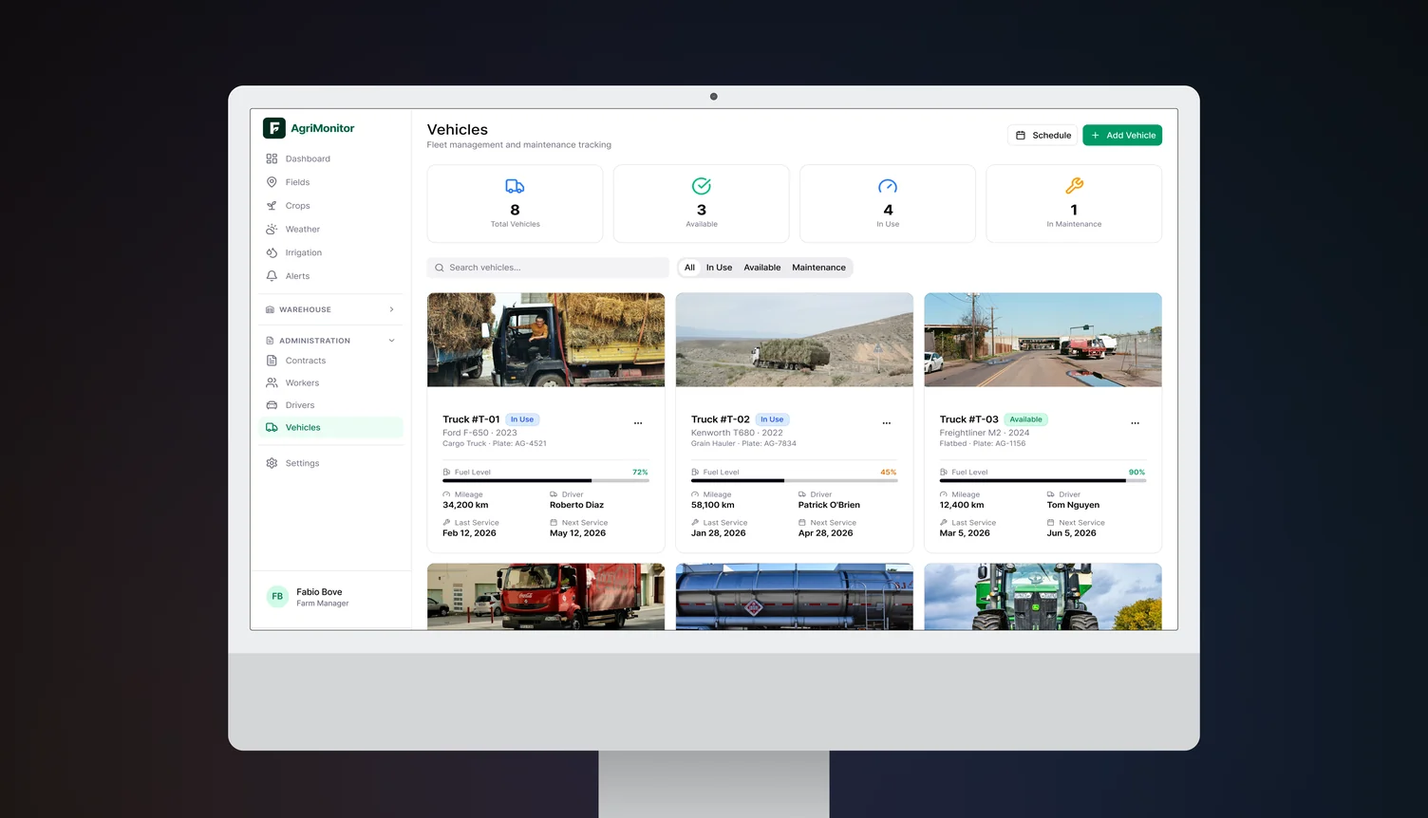Viewport: 1428px width, 818px height.
Task: Open more options for Truck #T-03
Action: click(x=1135, y=423)
